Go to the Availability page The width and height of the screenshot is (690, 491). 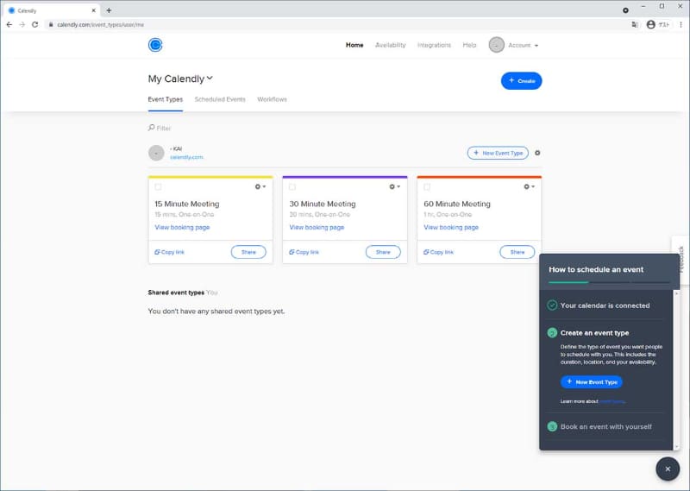tap(391, 45)
